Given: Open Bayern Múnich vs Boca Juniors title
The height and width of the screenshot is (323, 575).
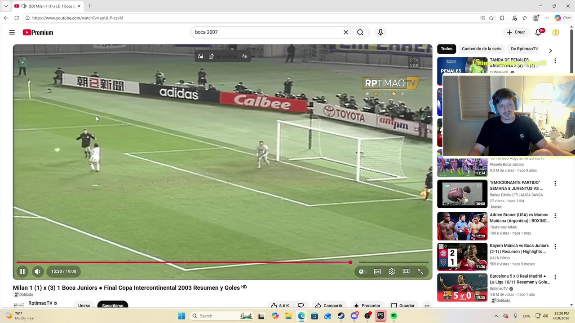Looking at the screenshot, I should [x=519, y=249].
